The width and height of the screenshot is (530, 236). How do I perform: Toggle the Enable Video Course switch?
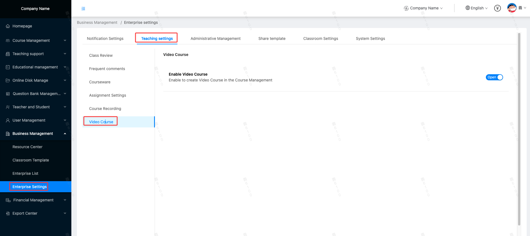coord(494,77)
